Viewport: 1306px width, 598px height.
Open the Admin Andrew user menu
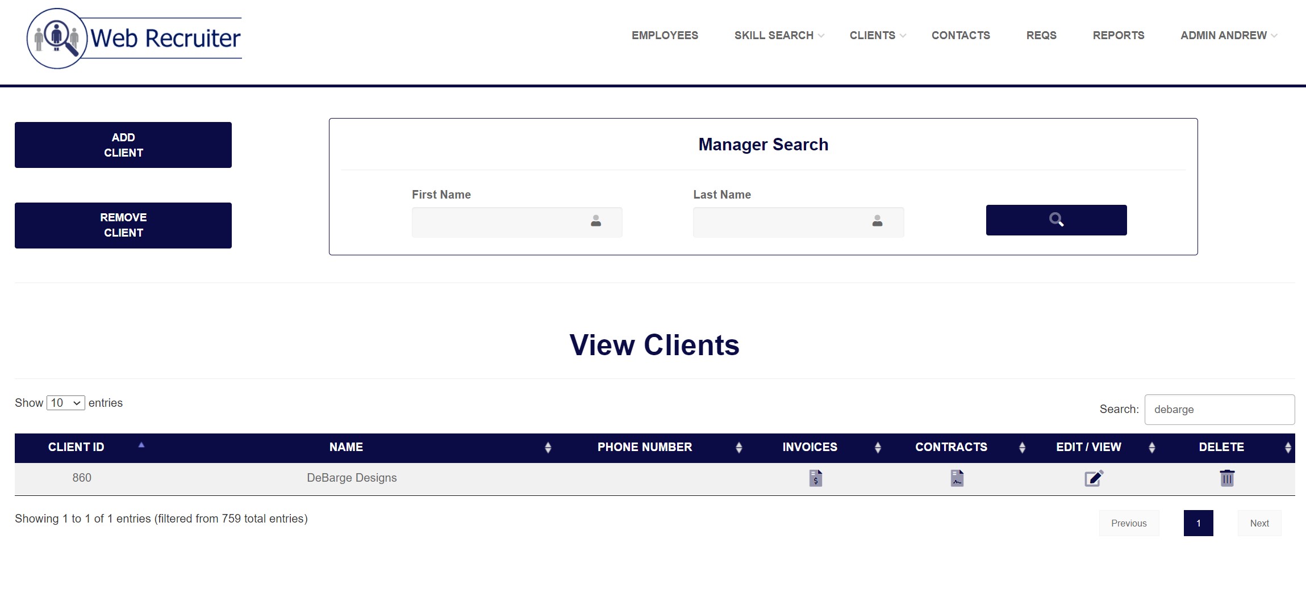(1228, 35)
